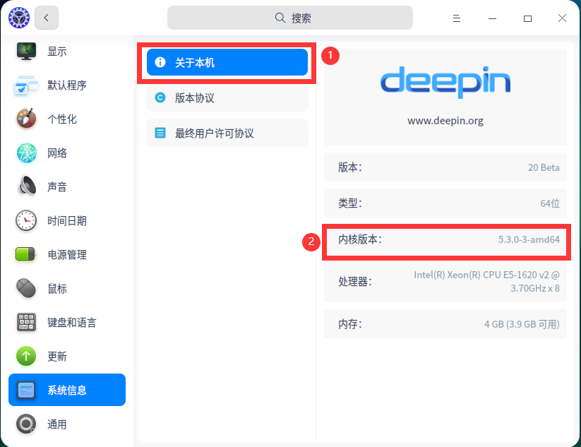The height and width of the screenshot is (447, 581).
Task: Open the 电源管理 battery icon
Action: 25,255
